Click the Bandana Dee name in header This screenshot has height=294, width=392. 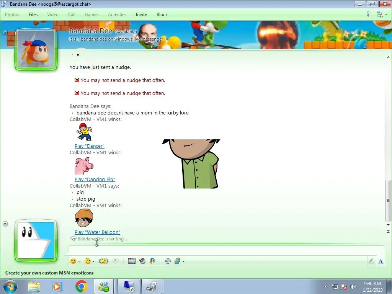tap(91, 31)
